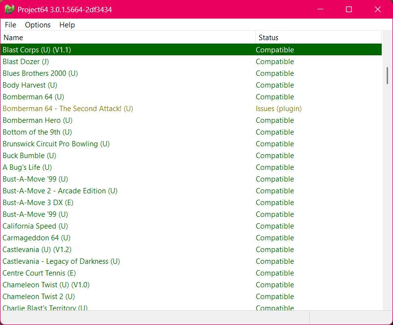This screenshot has height=325, width=393.
Task: Open the Options menu
Action: point(38,25)
